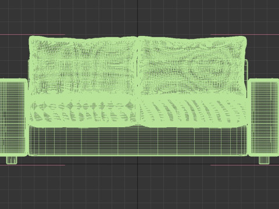This screenshot has height=209, width=279.
Task: Select the sofa's right leg
Action: click(264, 160)
